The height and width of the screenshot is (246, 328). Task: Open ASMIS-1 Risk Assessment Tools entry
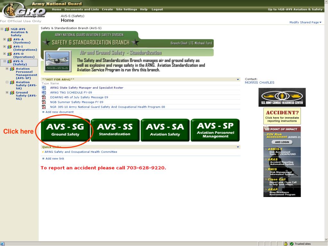282,152
